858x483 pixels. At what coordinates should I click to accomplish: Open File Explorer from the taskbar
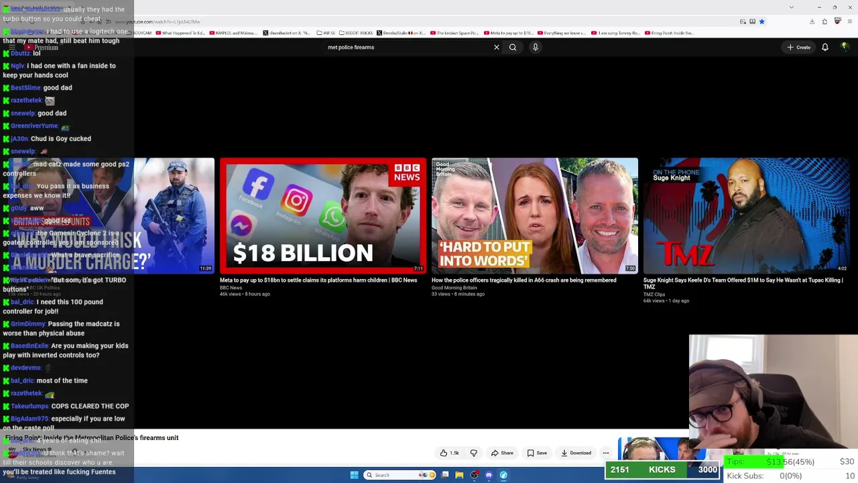coord(459,475)
